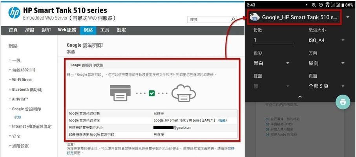Screen dimensions: 356x157
Task: Click the HP logo icon
Action: (14, 13)
